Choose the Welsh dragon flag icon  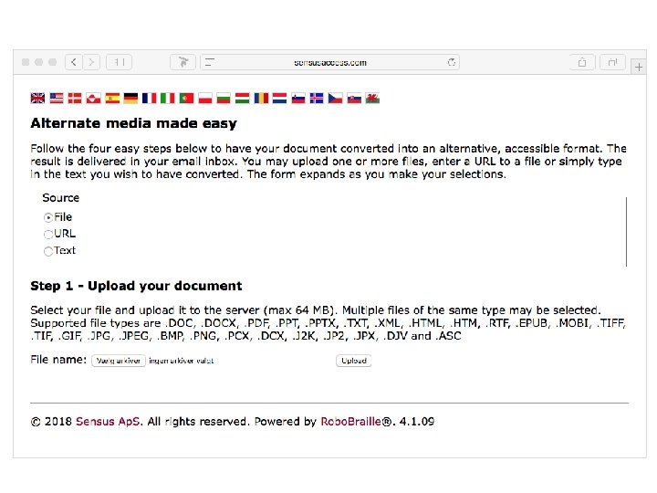tap(372, 98)
